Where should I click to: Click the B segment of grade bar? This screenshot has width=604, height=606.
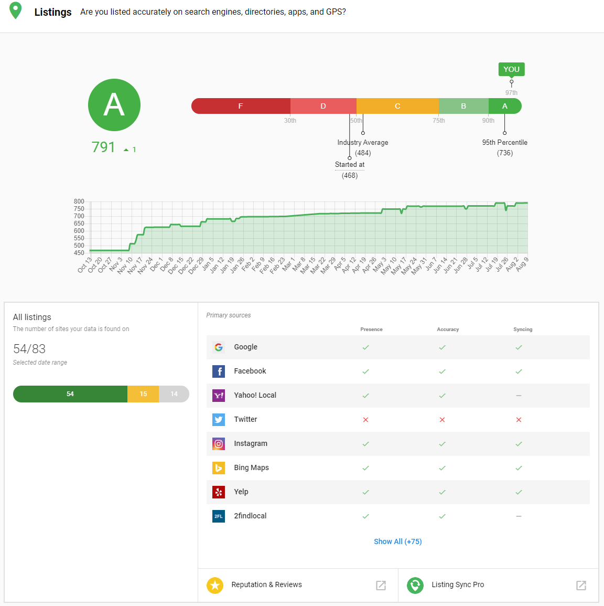coord(463,106)
